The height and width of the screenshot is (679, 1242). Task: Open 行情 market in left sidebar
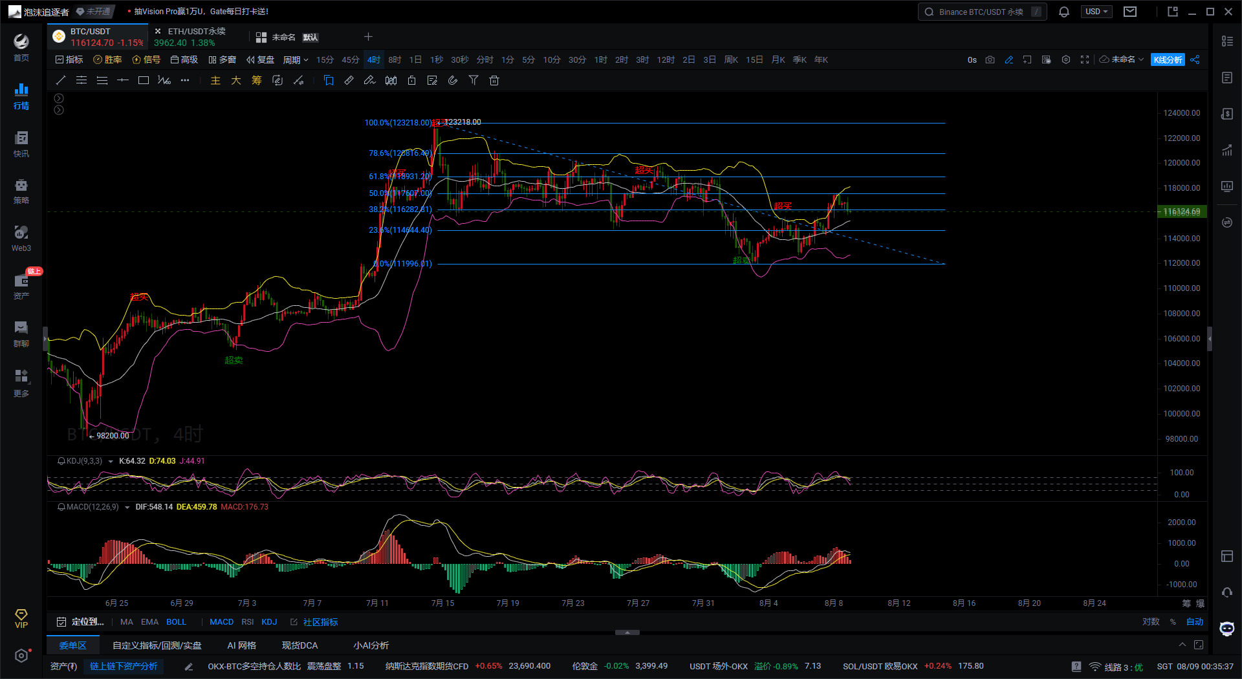point(21,96)
